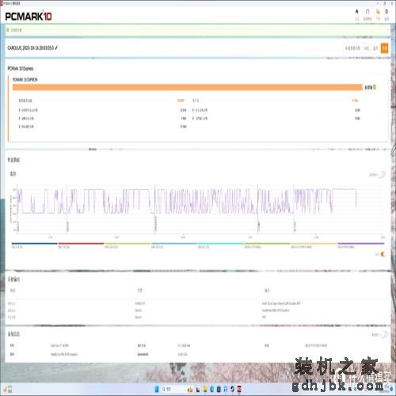This screenshot has height=396, width=396.
Task: Select the purple legend series below the chart
Action: [361, 245]
